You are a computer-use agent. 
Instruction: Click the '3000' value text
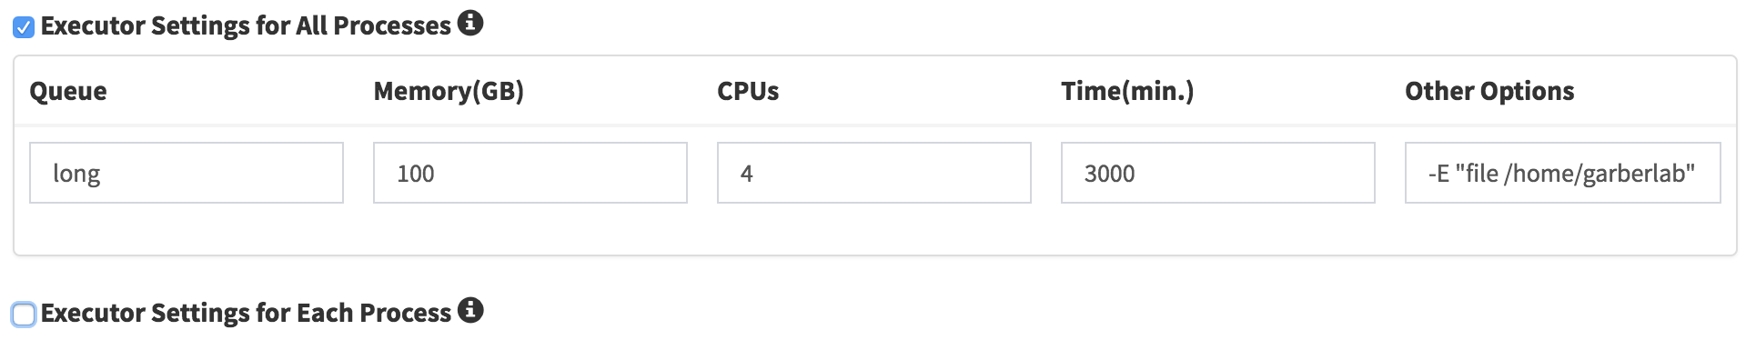[1109, 174]
